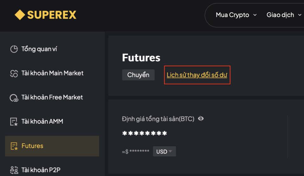This screenshot has height=176, width=304.
Task: Click the Tài khoản AMM document-star icon
Action: pyautogui.click(x=14, y=122)
